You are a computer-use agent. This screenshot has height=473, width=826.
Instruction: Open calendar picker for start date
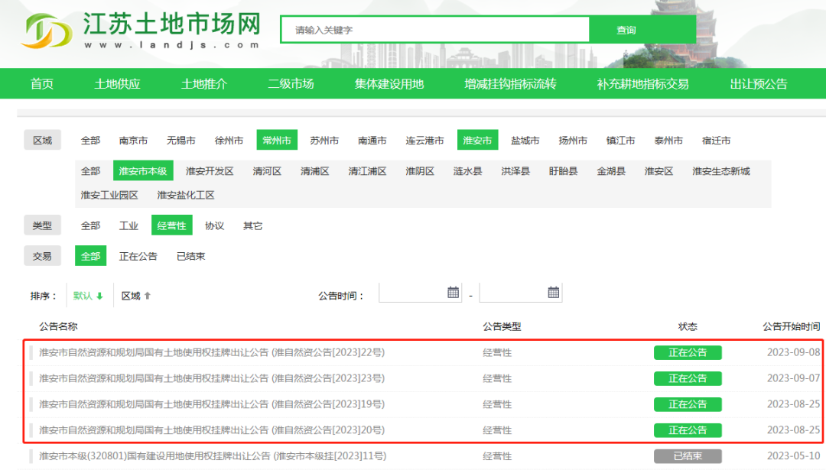(453, 292)
